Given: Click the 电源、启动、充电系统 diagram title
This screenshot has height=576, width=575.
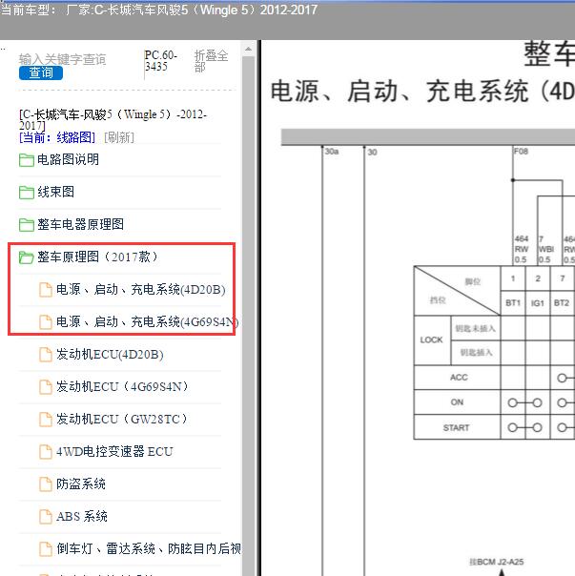Looking at the screenshot, I should pos(422,92).
